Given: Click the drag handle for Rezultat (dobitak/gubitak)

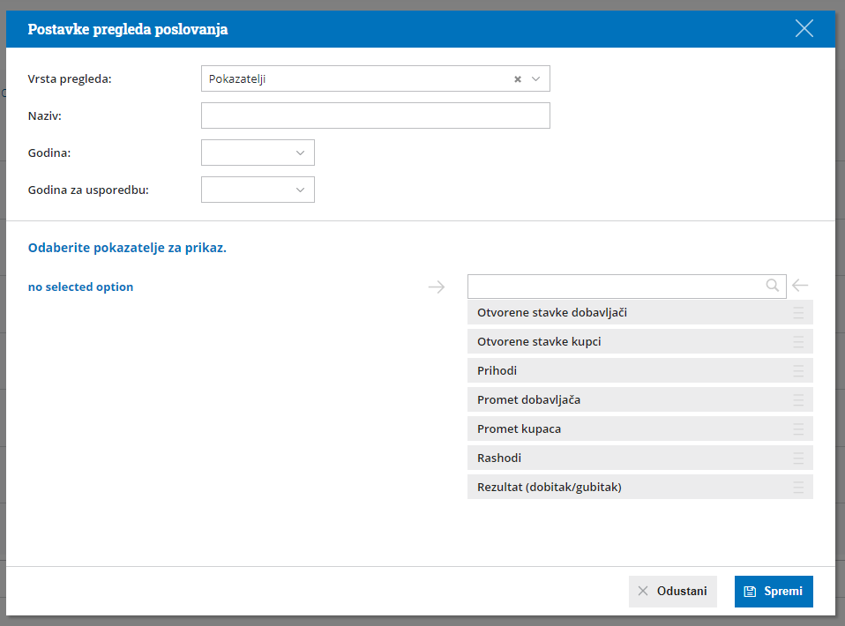Looking at the screenshot, I should point(798,488).
